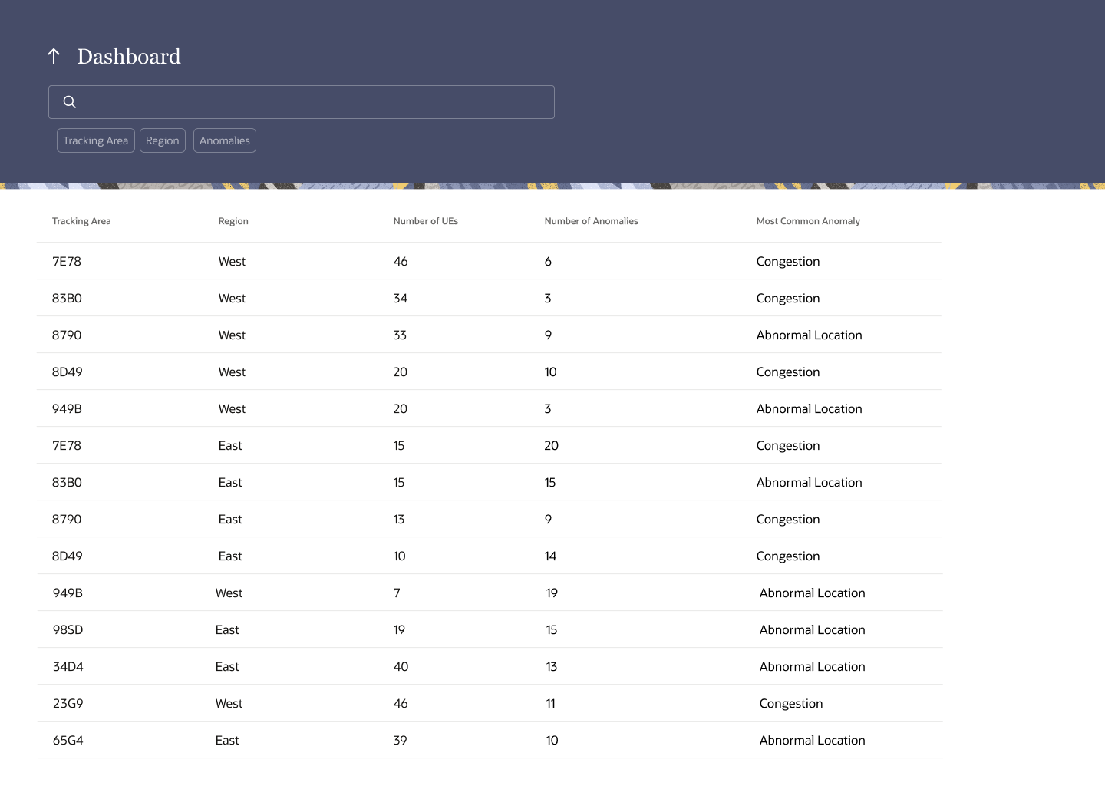Select the Anomalies filter chip
The width and height of the screenshot is (1105, 786).
(x=225, y=140)
